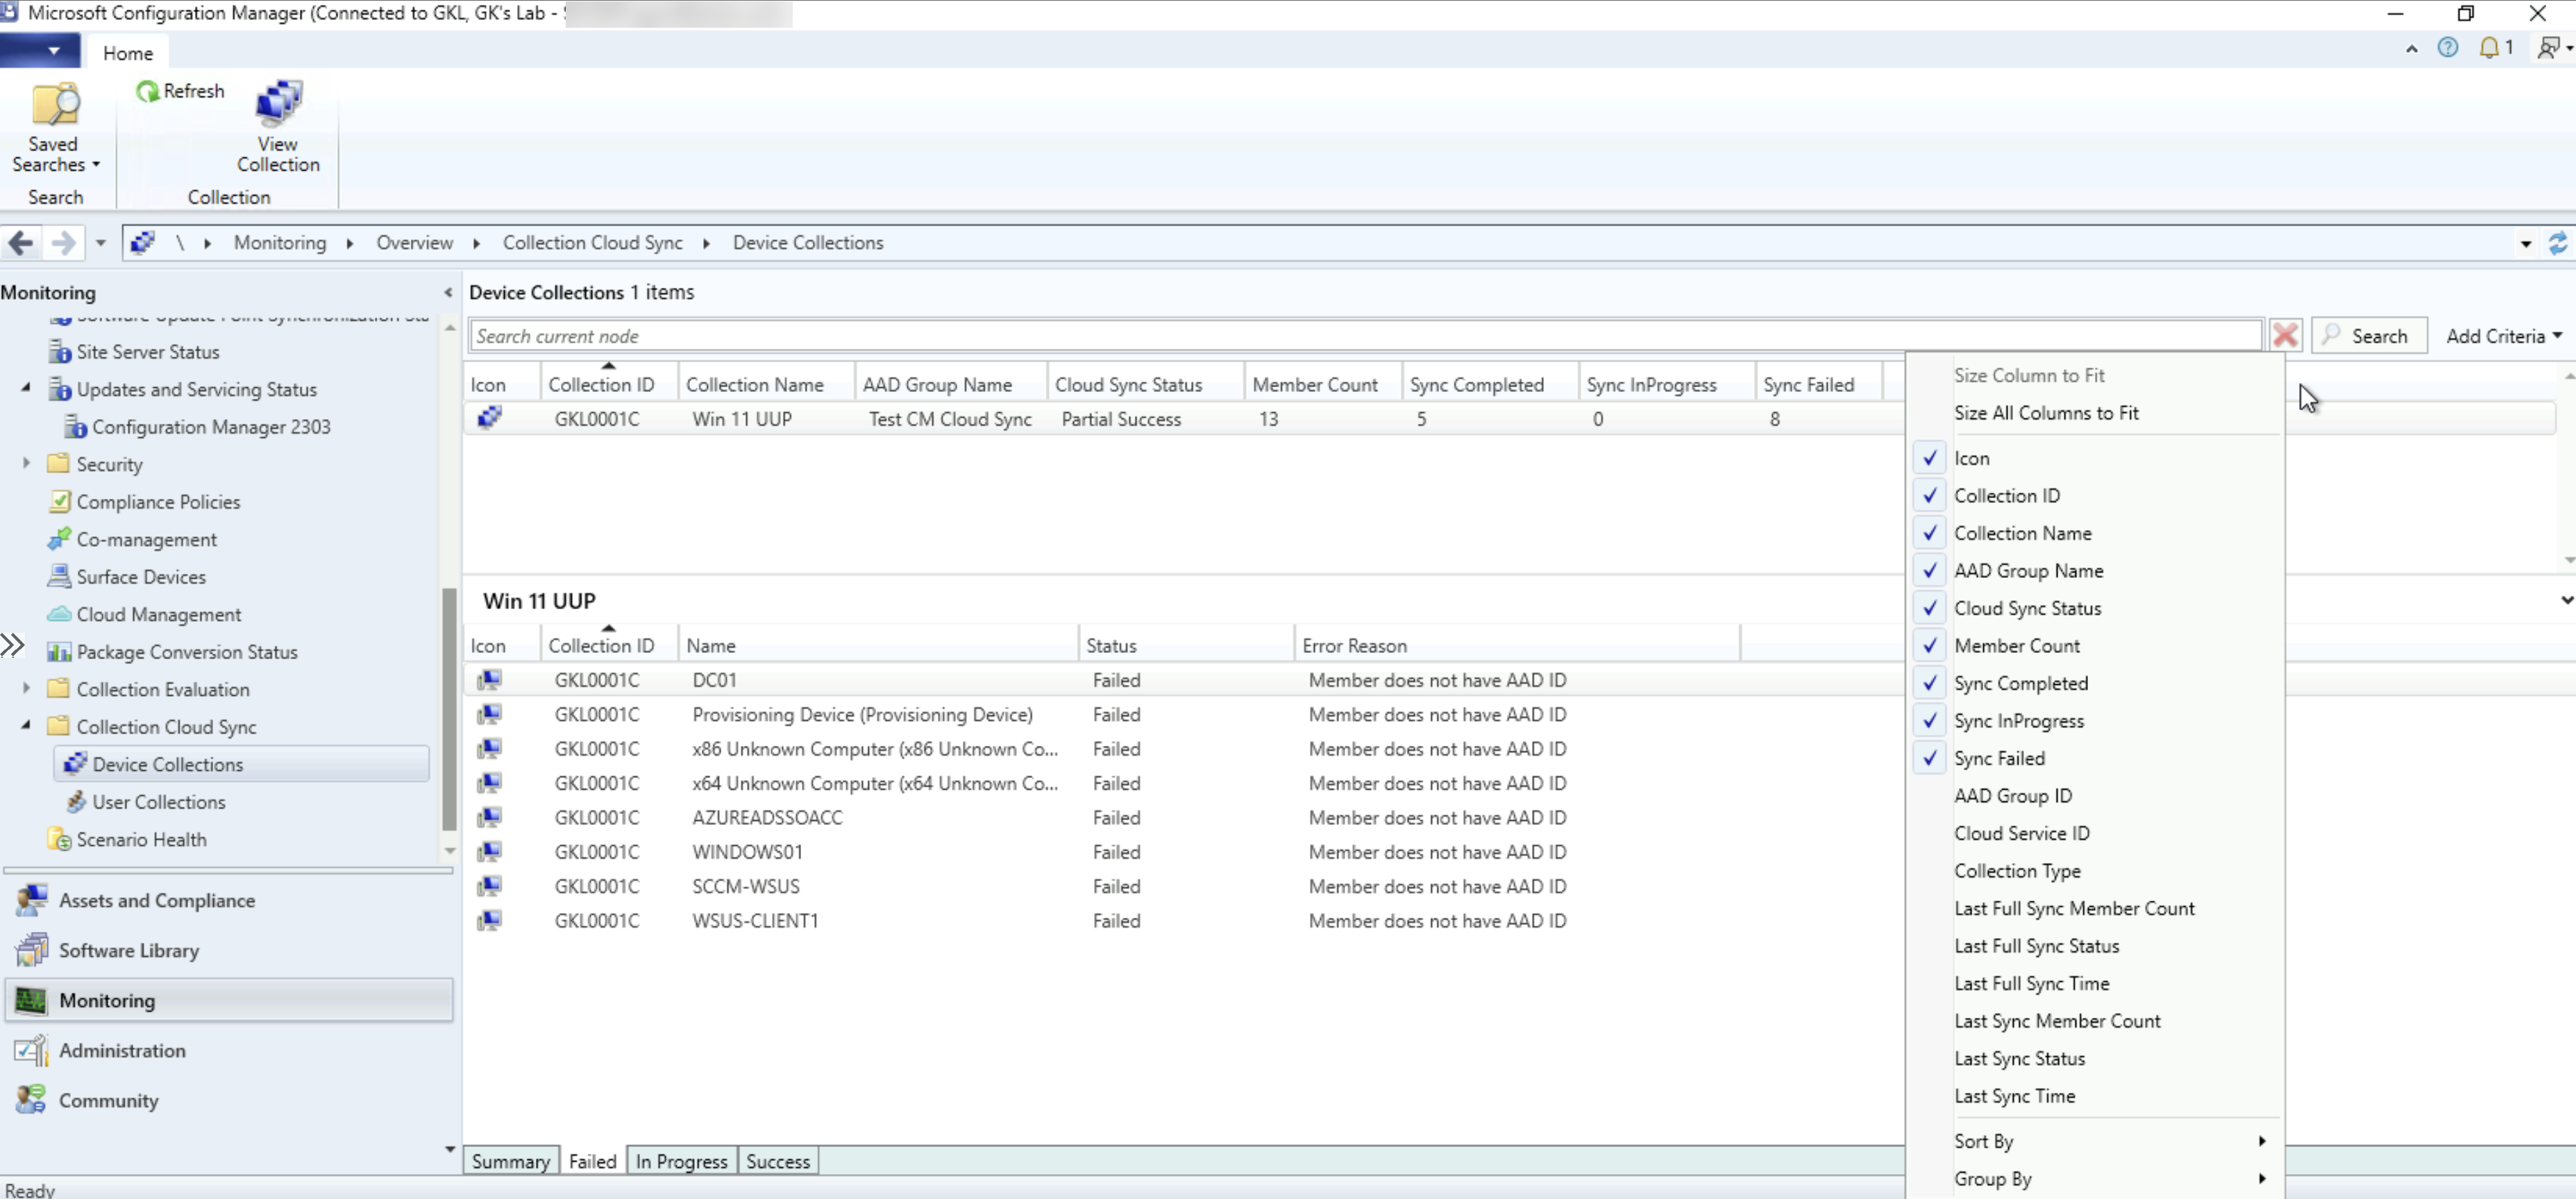2576x1199 pixels.
Task: Collapse the Monitoring navigation pane
Action: [448, 293]
